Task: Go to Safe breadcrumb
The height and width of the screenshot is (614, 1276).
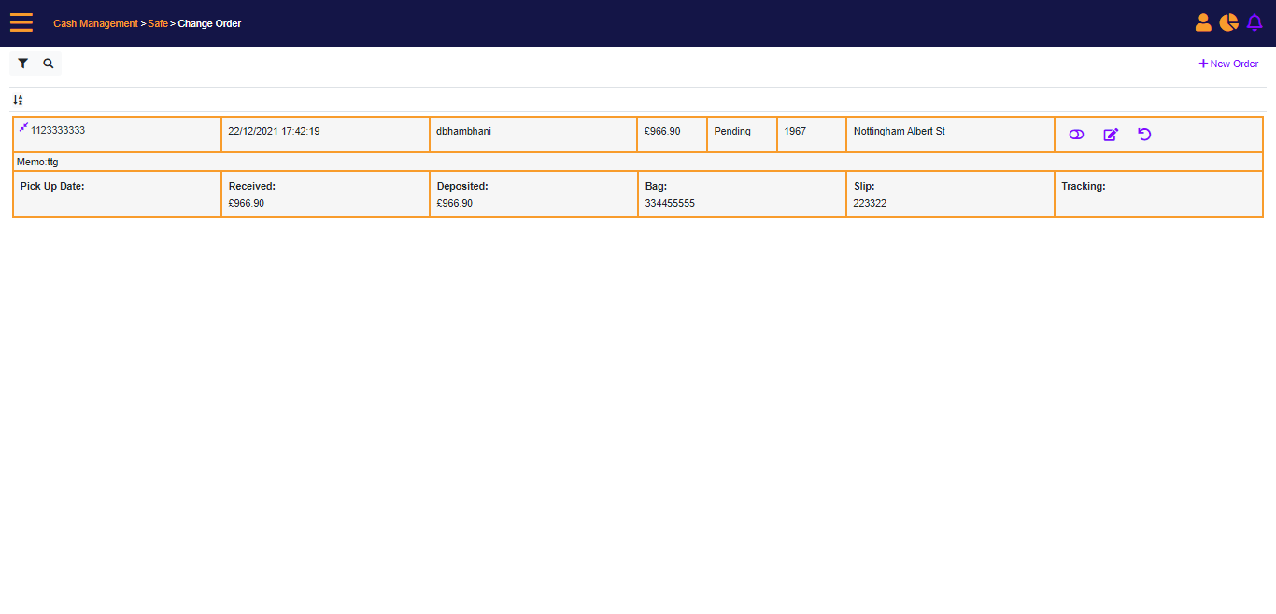Action: point(158,23)
